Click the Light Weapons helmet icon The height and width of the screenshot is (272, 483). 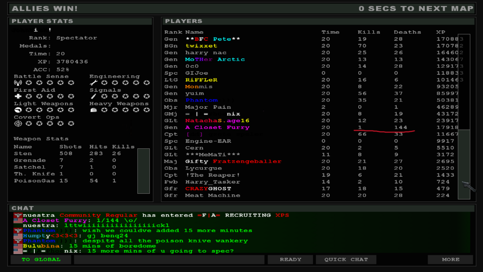coord(18,110)
